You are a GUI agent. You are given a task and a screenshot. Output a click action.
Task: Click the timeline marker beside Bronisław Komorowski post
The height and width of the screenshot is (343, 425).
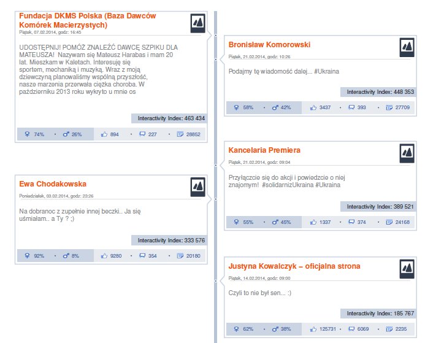coord(215,36)
